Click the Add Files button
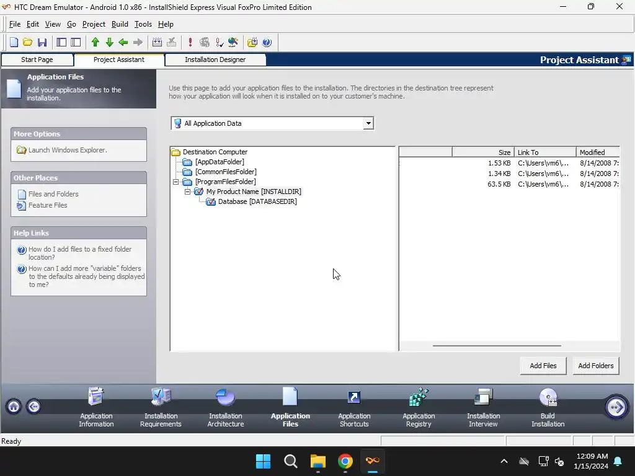 (x=543, y=366)
